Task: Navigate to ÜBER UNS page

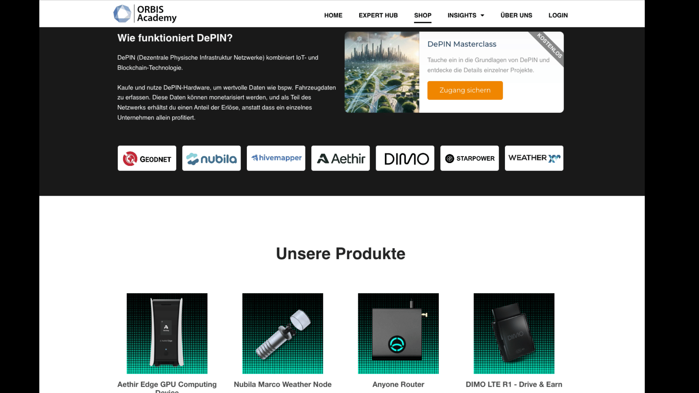Action: click(516, 15)
